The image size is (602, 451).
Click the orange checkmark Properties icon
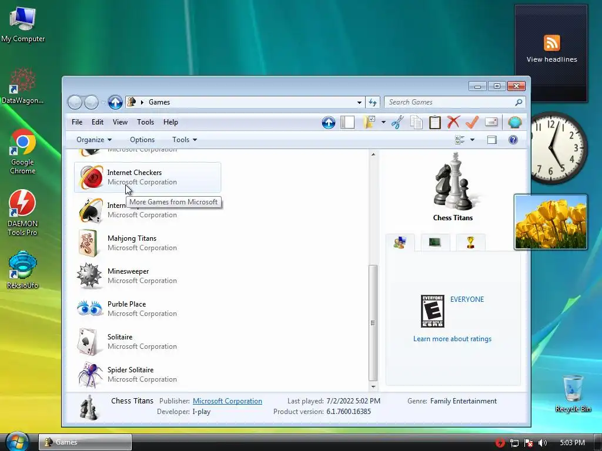[472, 122]
